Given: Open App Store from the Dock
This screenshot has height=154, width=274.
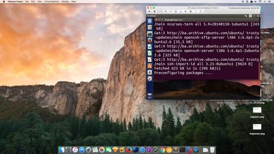Looking at the screenshot, I should click(82, 150).
